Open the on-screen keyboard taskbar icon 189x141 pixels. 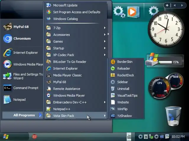pos(129,137)
